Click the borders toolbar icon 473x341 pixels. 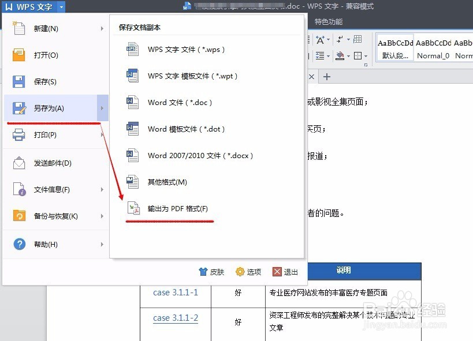click(357, 56)
